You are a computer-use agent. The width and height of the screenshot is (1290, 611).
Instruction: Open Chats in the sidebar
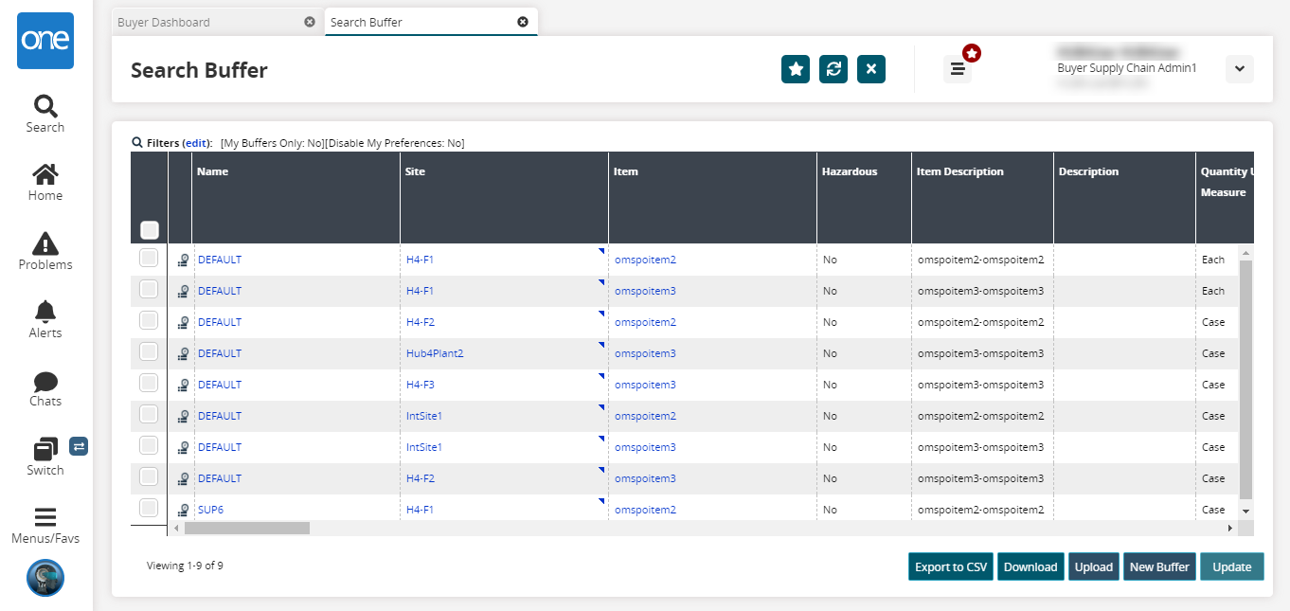(45, 388)
